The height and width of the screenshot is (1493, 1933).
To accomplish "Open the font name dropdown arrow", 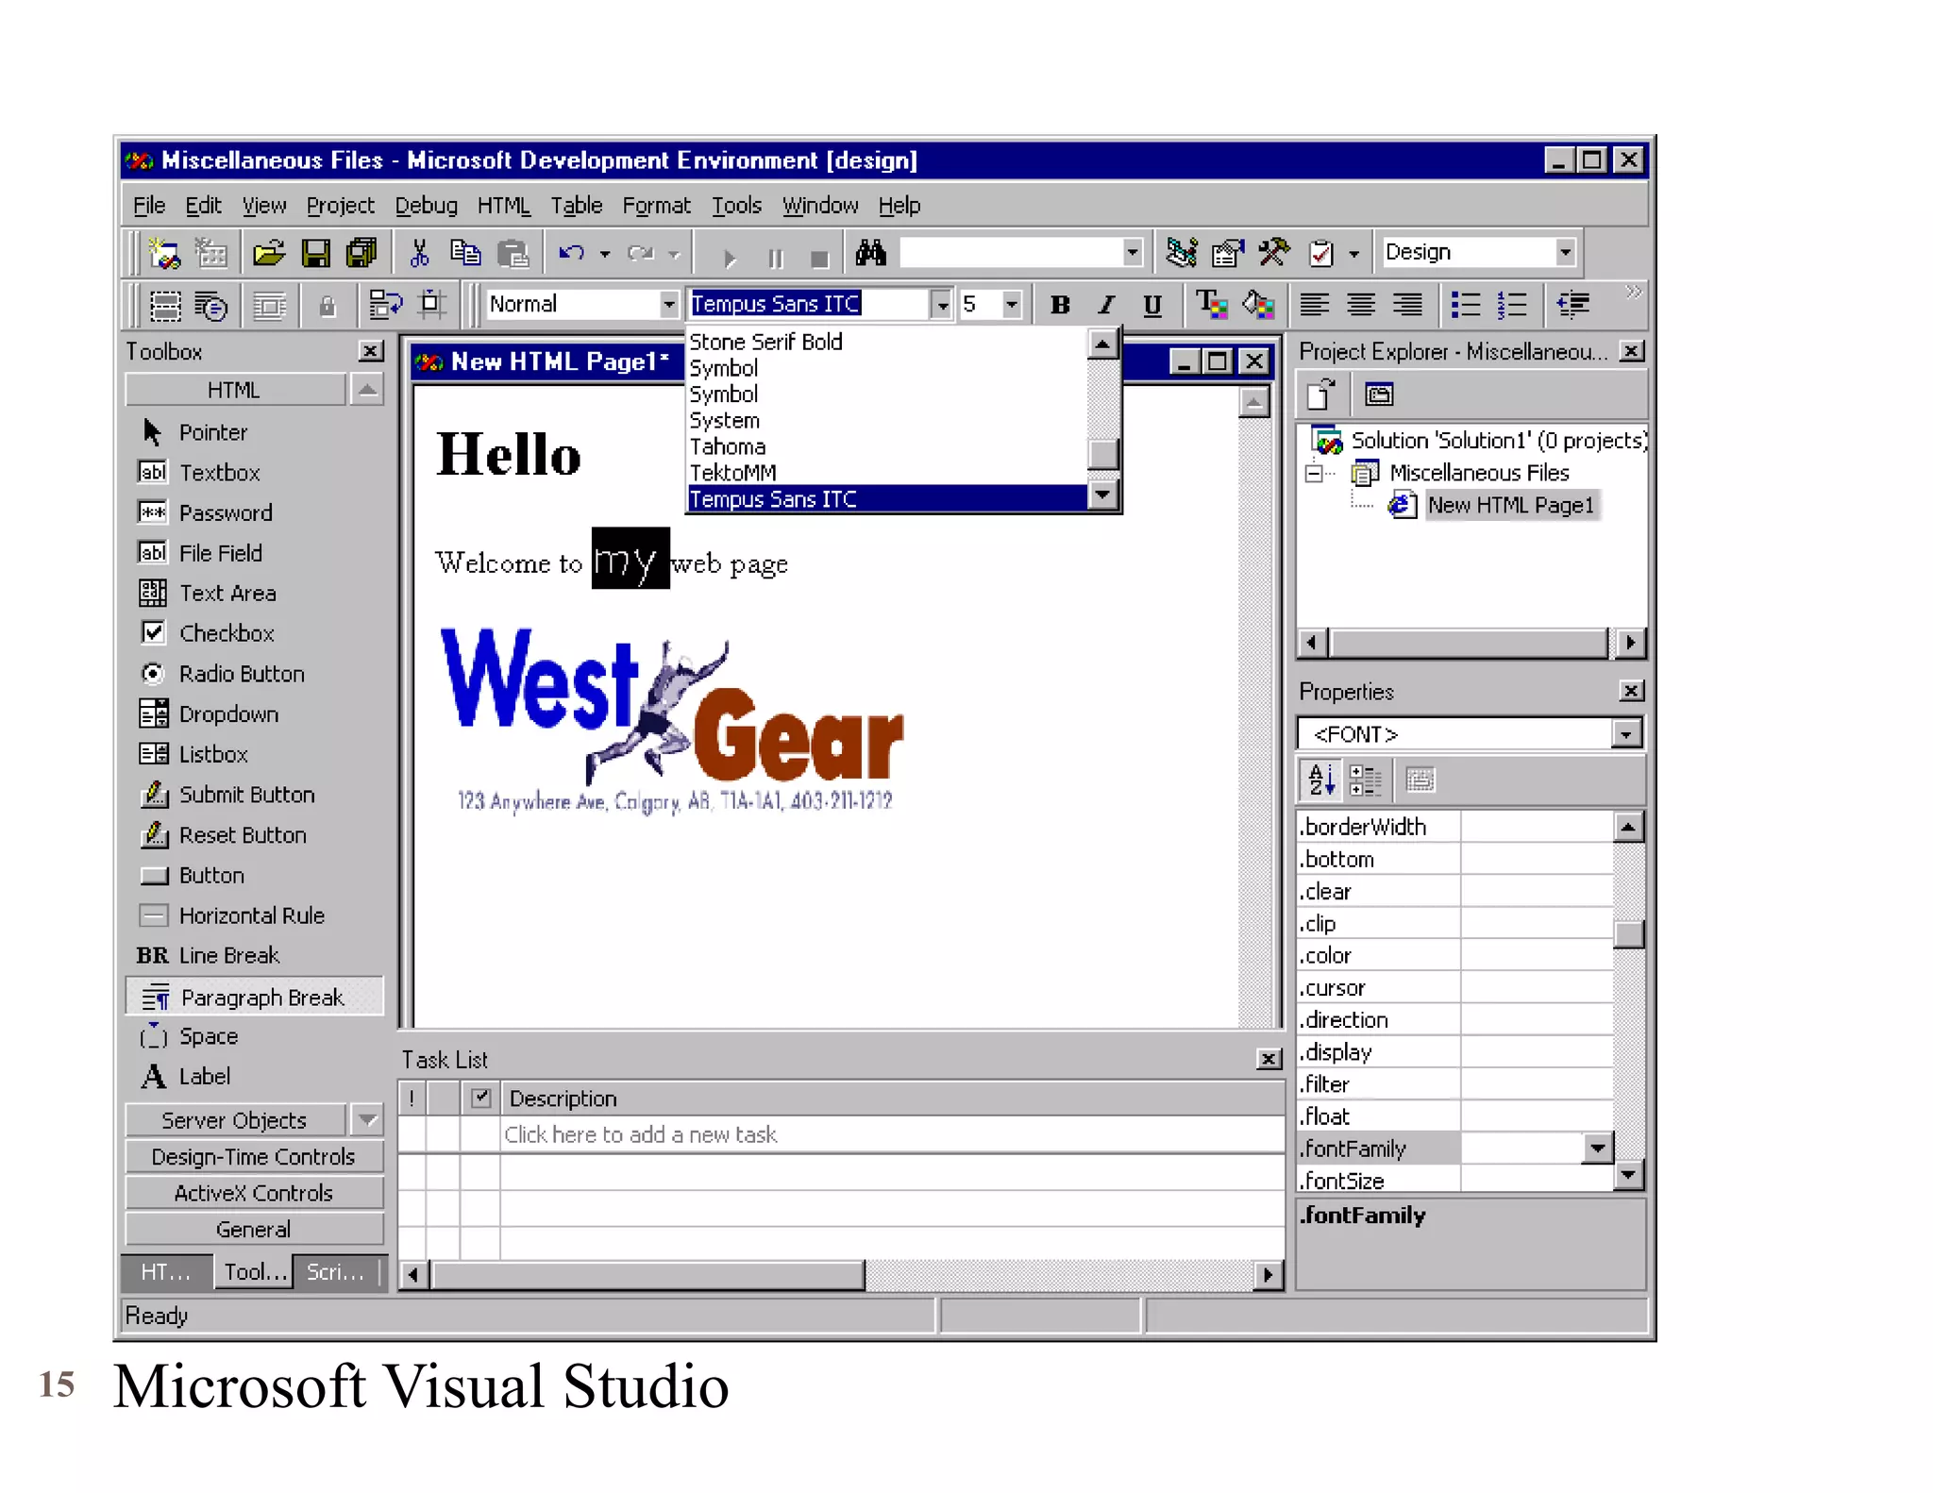I will [x=941, y=305].
